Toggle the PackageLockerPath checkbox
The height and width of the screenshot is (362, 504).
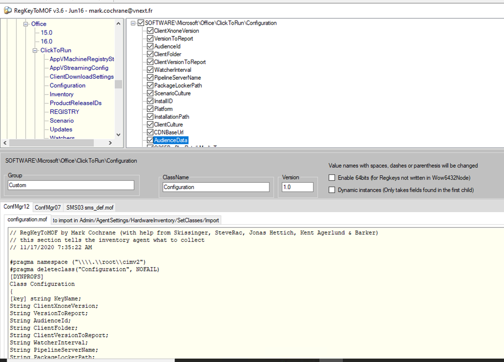click(x=150, y=85)
